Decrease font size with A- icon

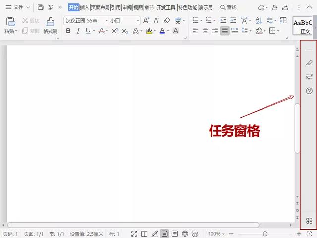(156, 20)
